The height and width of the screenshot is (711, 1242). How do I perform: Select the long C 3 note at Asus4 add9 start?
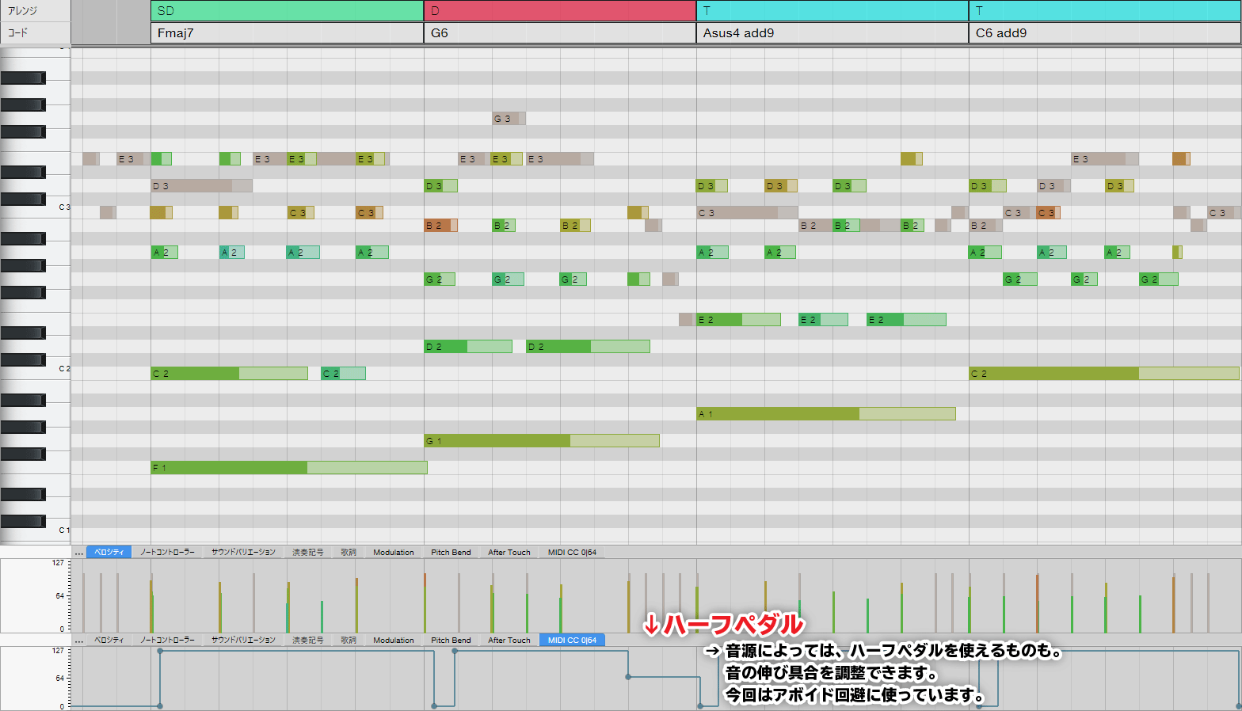tap(747, 213)
